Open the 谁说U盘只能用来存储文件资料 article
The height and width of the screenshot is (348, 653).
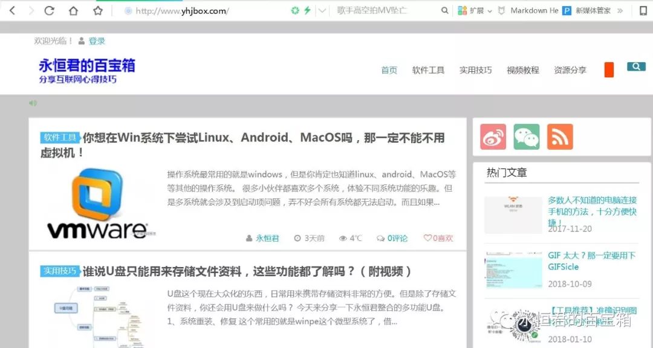(247, 271)
